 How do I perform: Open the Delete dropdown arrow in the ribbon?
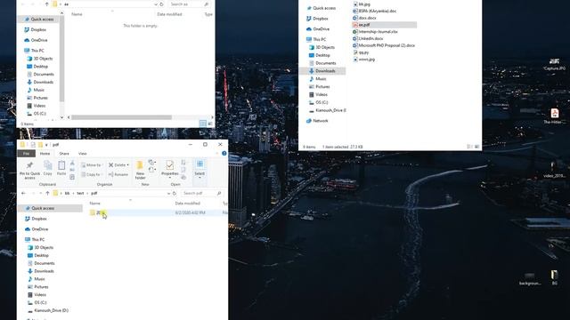tap(128, 165)
